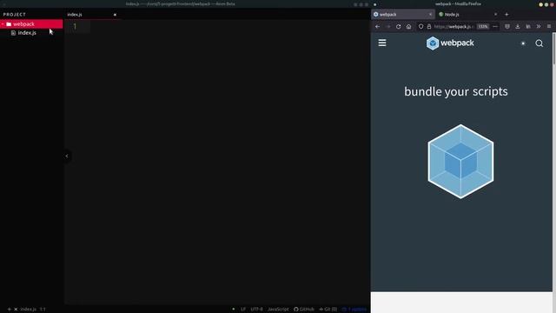Click the index.js file path in the status bar
Viewport: 556px width, 313px height.
[28, 310]
